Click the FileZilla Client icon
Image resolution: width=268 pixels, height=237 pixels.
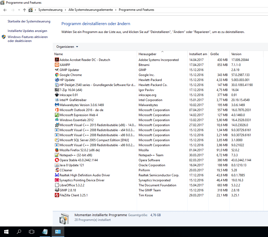tap(57, 195)
